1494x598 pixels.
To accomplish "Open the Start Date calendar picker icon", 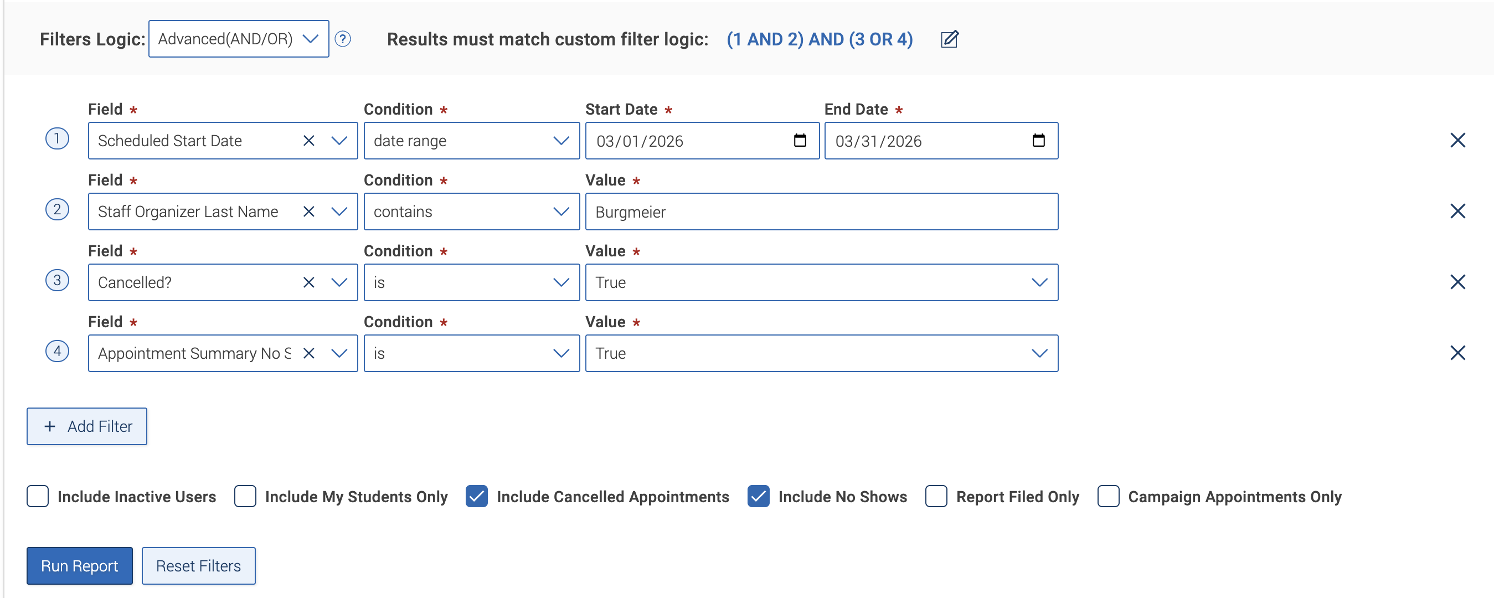I will point(800,141).
